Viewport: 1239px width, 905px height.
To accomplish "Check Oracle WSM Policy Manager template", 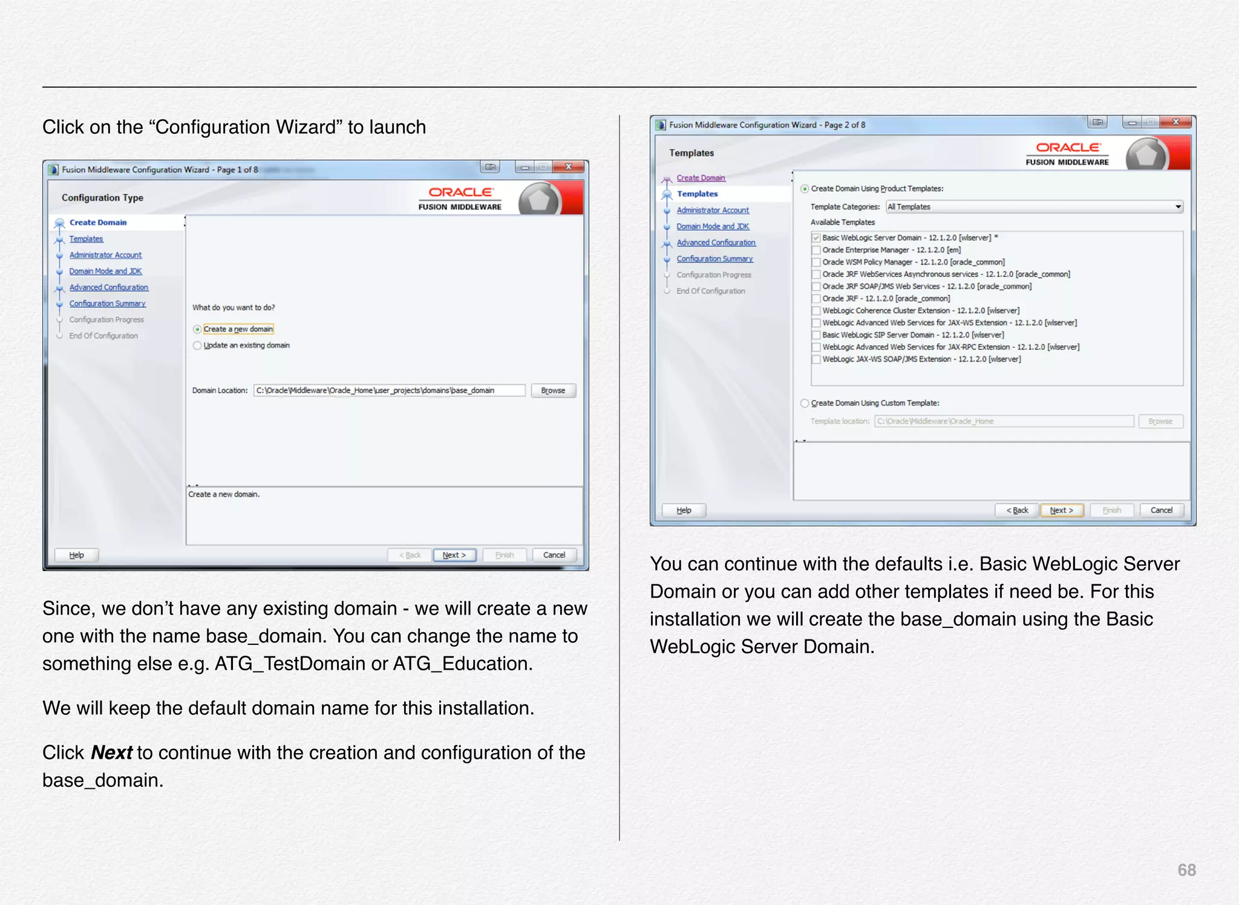I will tap(816, 262).
